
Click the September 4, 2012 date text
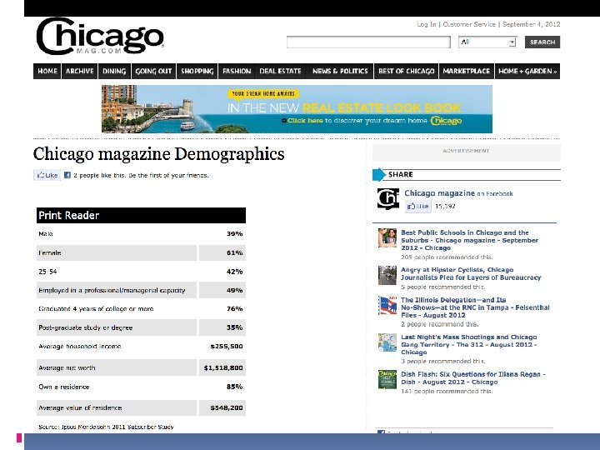531,24
